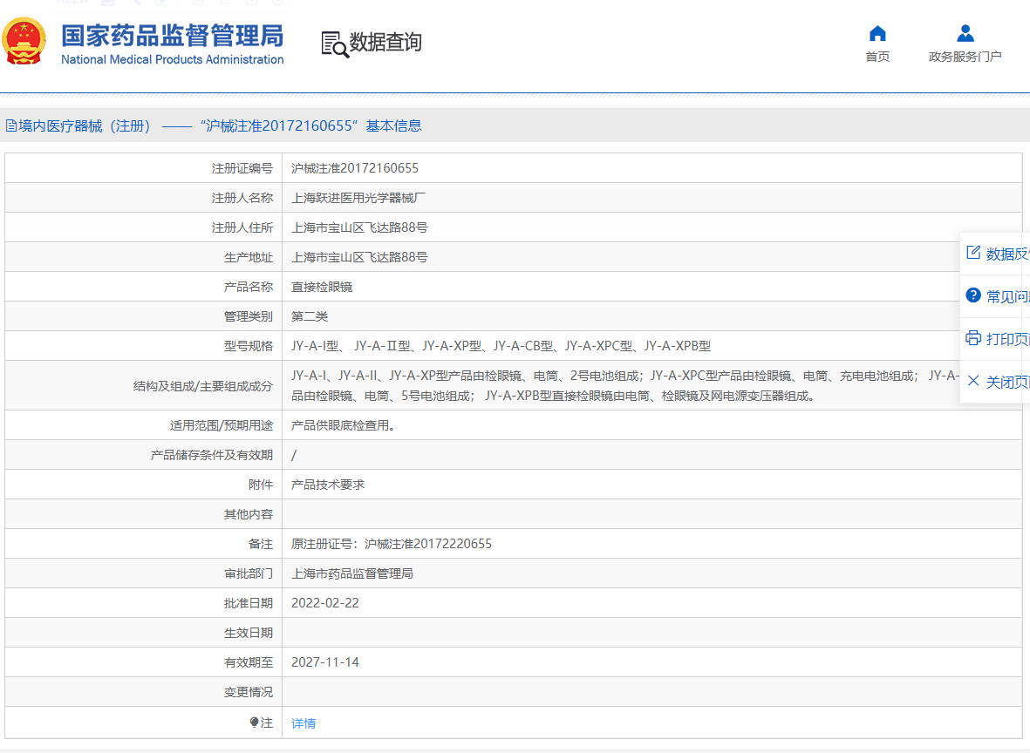The width and height of the screenshot is (1030, 753).
Task: Click the national emblem logo
Action: 24,41
